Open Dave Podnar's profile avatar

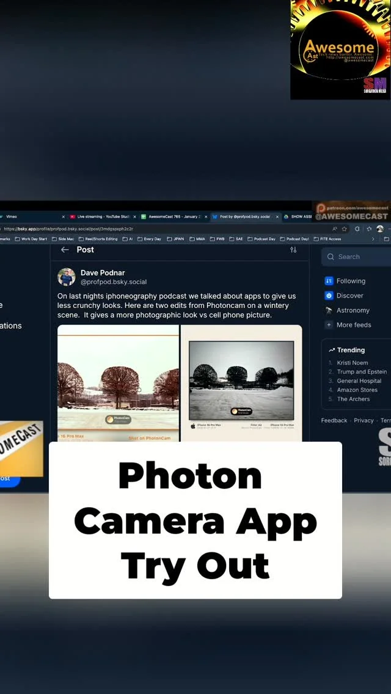coord(67,277)
